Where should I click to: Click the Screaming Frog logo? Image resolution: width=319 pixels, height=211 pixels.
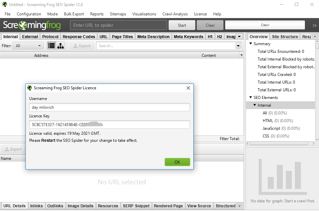pyautogui.click(x=32, y=25)
